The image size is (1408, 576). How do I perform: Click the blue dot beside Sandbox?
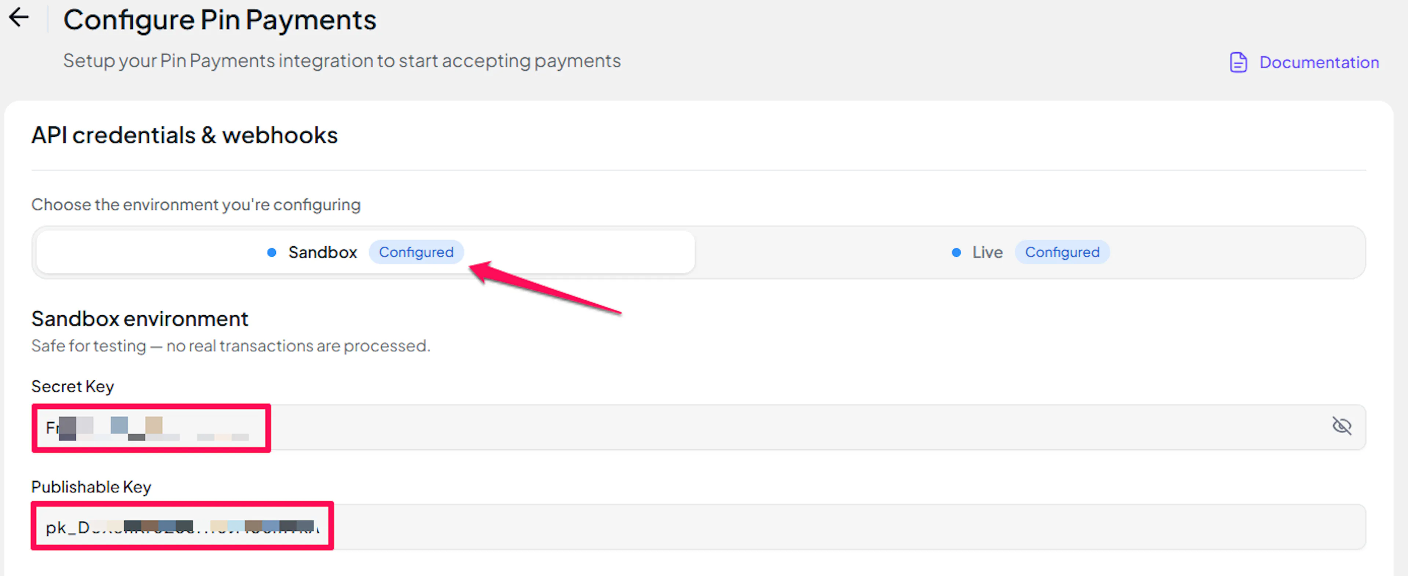click(x=271, y=253)
